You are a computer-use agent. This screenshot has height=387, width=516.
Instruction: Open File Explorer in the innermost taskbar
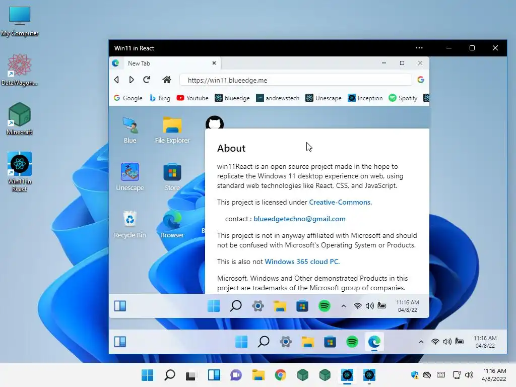click(280, 306)
